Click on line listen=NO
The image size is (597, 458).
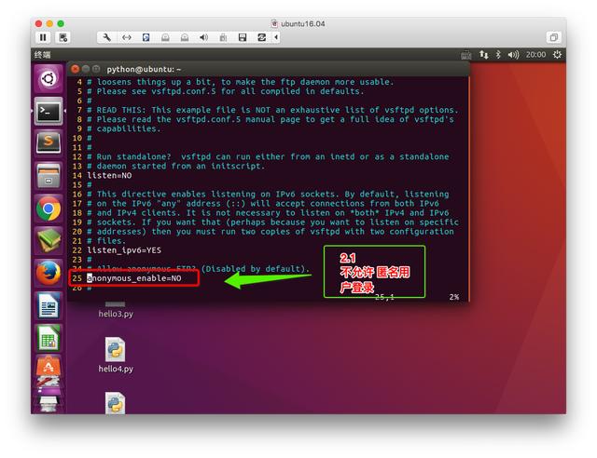point(109,176)
